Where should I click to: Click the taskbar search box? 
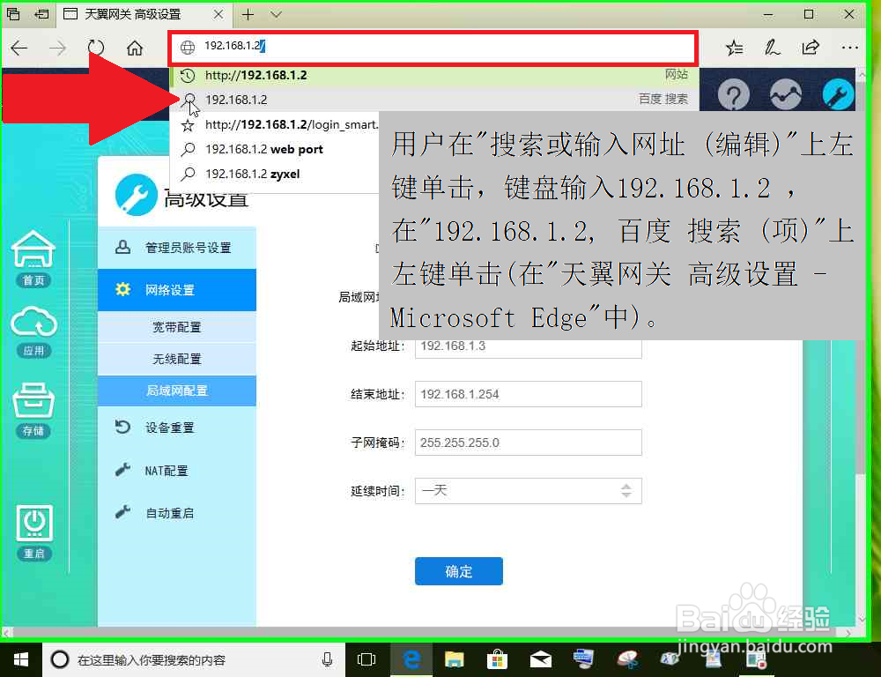[194, 659]
